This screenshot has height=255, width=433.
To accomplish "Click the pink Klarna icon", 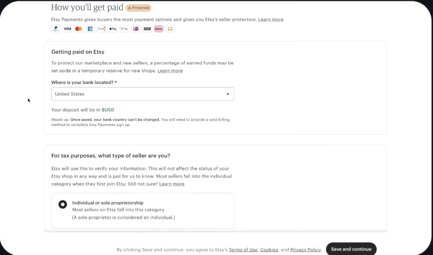I will [x=159, y=29].
